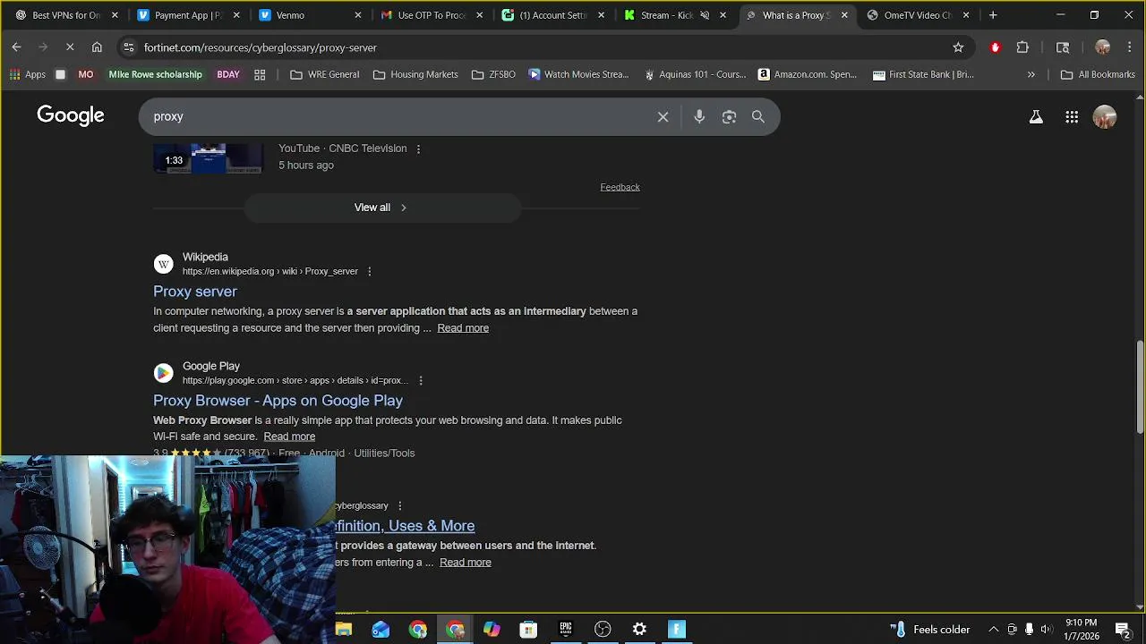Image resolution: width=1146 pixels, height=644 pixels.
Task: Open Epic Games Launcher from taskbar
Action: (x=566, y=630)
